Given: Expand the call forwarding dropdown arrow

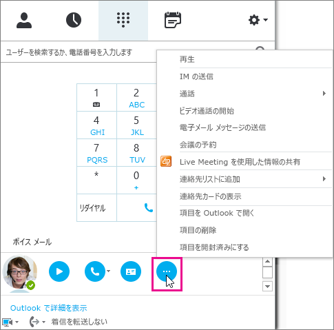Looking at the screenshot, I should click(43, 322).
